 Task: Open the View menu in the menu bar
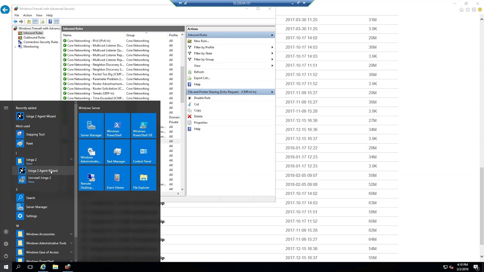[39, 15]
